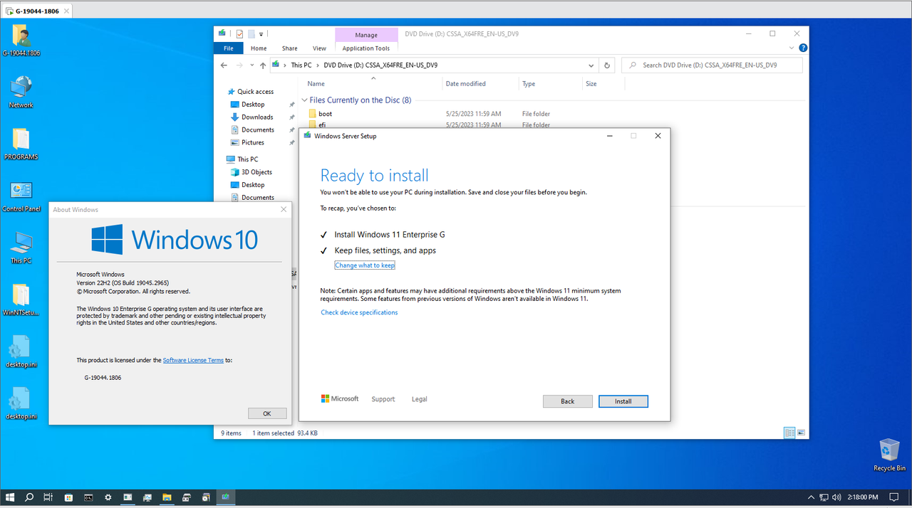This screenshot has width=912, height=508.
Task: Open the Support link in setup footer
Action: (x=383, y=399)
